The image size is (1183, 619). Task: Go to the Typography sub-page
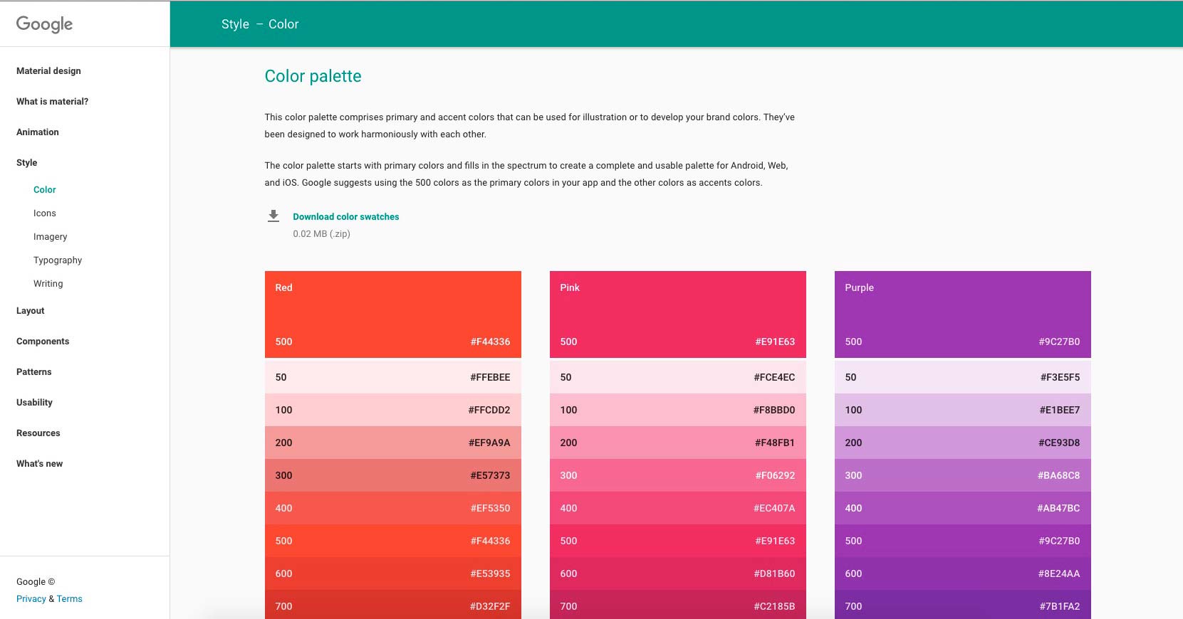[x=58, y=260]
